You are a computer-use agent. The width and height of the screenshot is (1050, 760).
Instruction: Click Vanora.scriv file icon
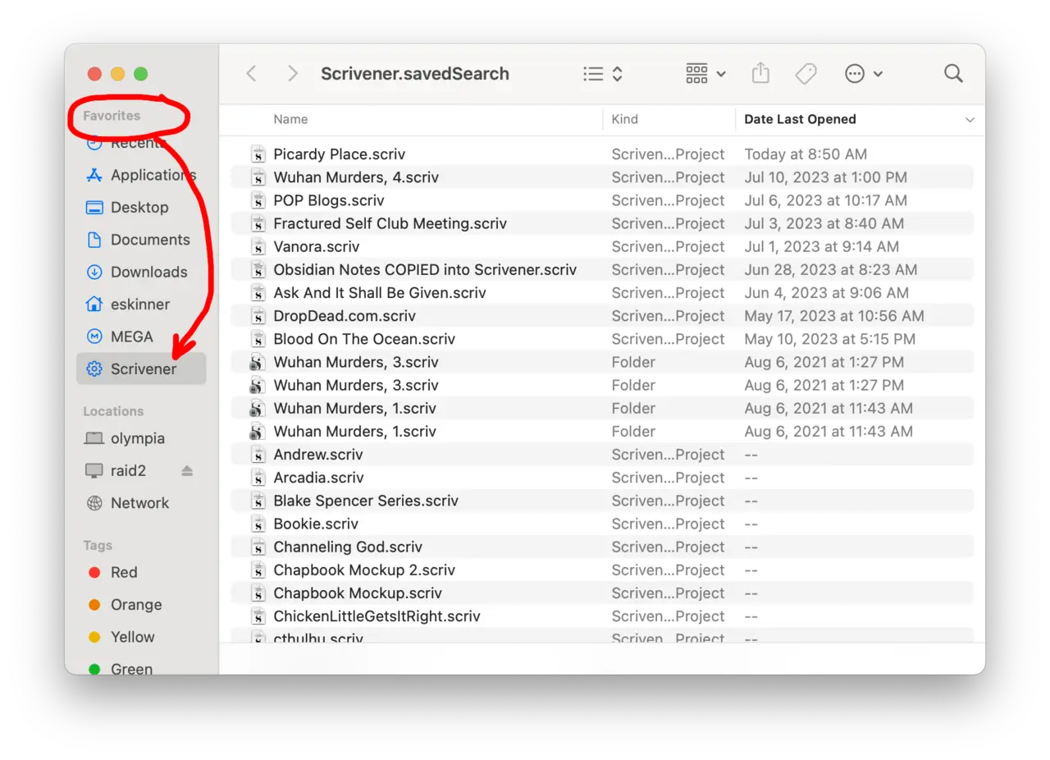(x=258, y=246)
